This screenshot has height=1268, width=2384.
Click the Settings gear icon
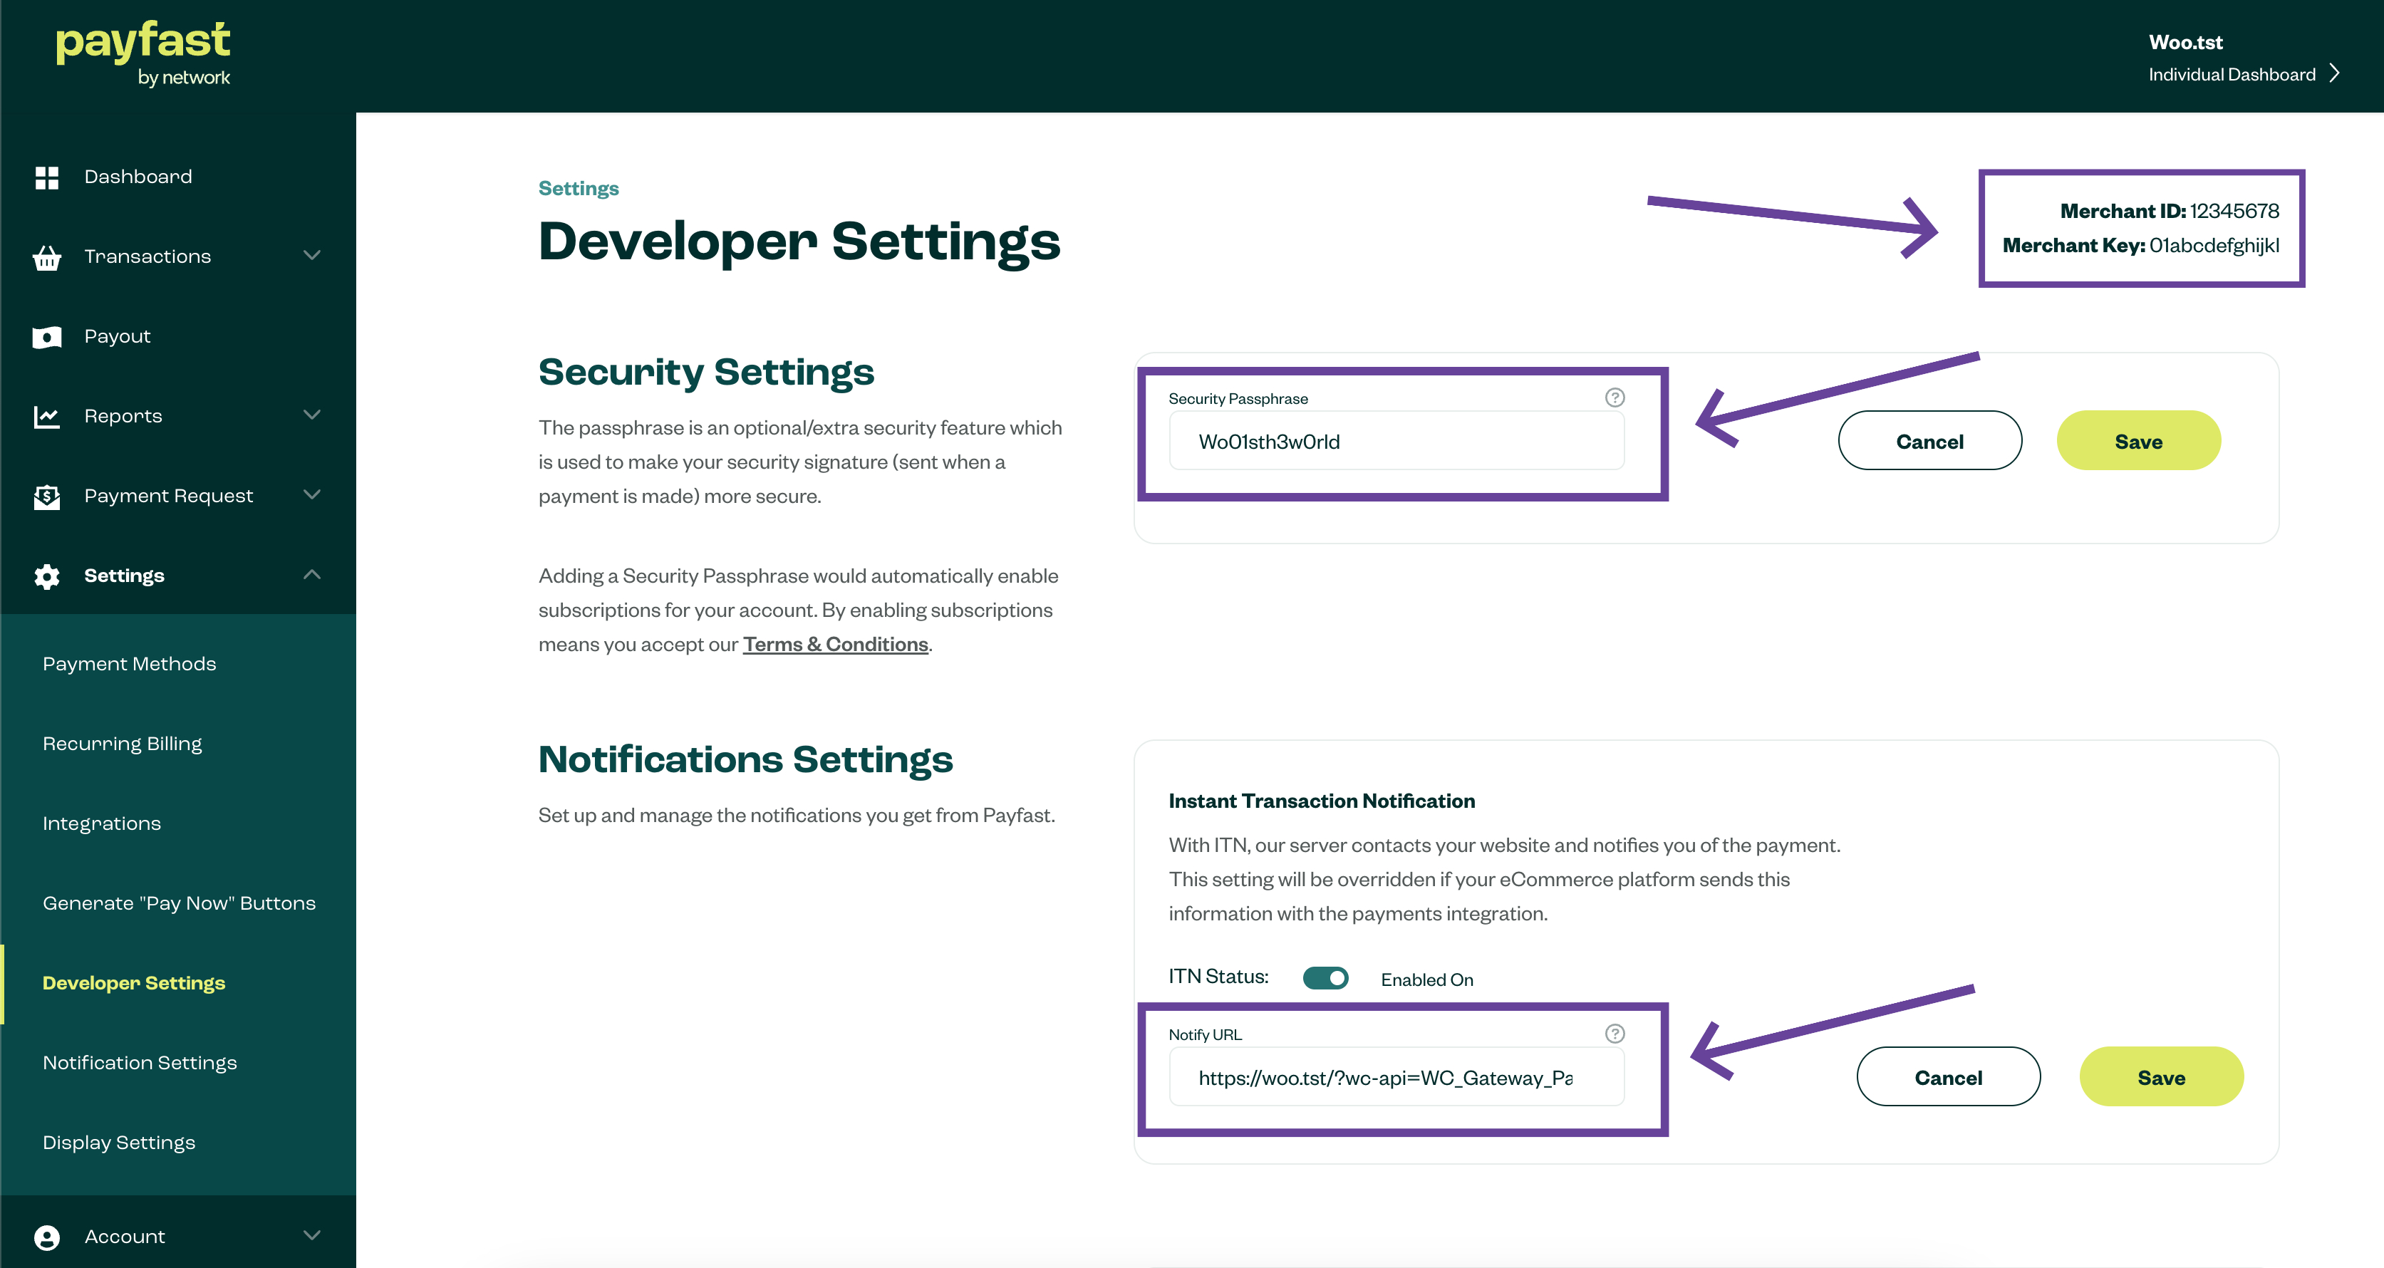46,576
